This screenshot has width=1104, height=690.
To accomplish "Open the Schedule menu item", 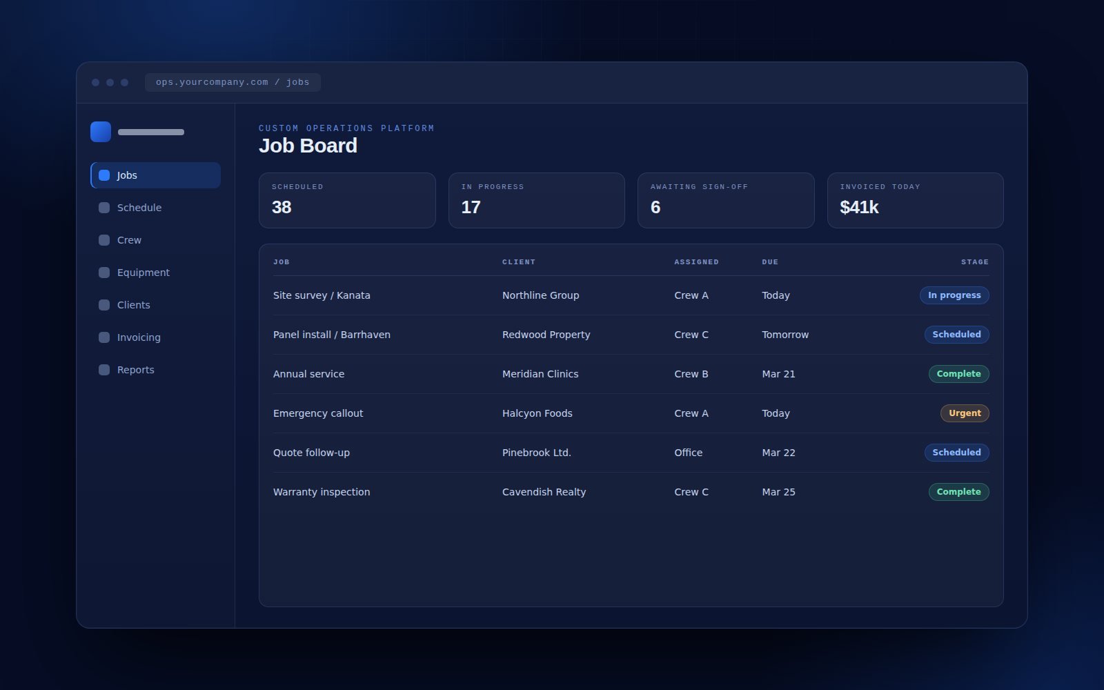I will [x=155, y=208].
